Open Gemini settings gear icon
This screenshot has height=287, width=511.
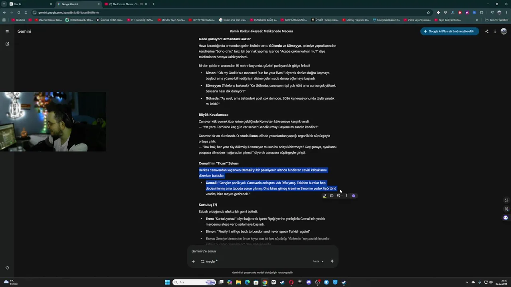(7, 268)
